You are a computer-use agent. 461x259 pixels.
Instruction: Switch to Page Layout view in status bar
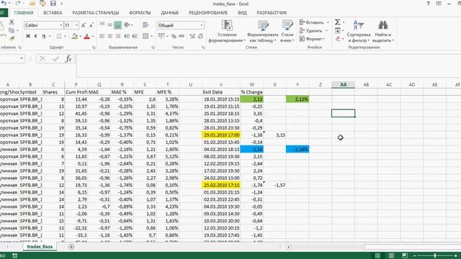click(x=391, y=256)
